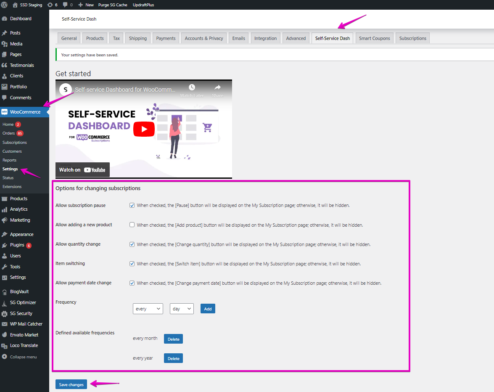Viewport: 494px width, 392px height.
Task: Uncheck Allow subscription pause checkbox
Action: [x=132, y=205]
